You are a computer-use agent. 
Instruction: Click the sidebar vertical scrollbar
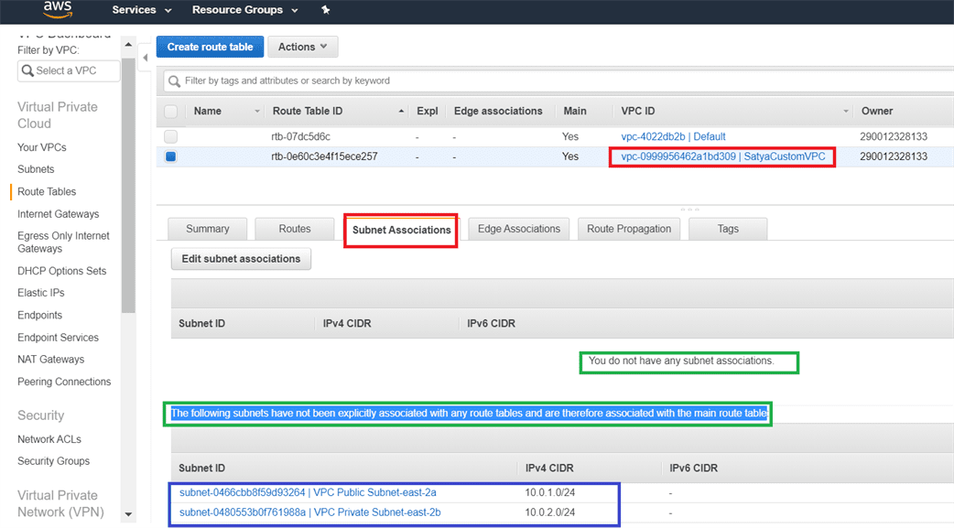(x=128, y=183)
